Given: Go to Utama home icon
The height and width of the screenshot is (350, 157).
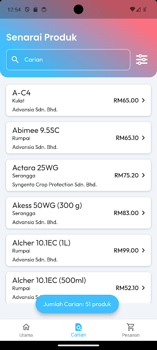Looking at the screenshot, I should point(26,327).
